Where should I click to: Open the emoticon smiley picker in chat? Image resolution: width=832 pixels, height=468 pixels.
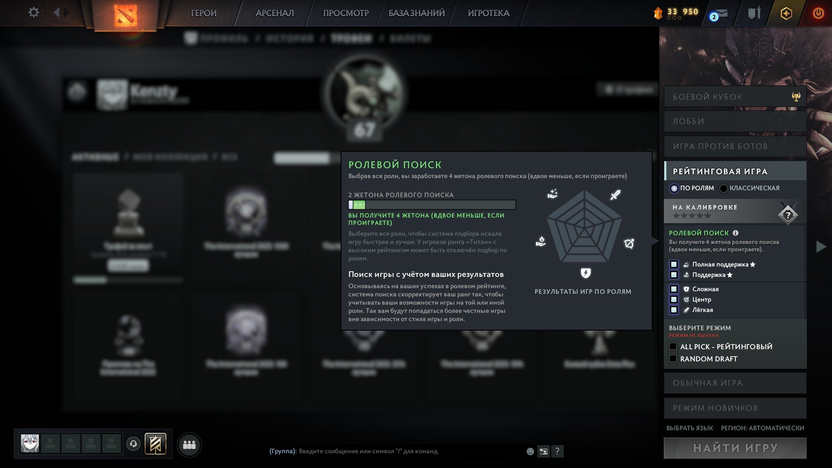pyautogui.click(x=530, y=451)
